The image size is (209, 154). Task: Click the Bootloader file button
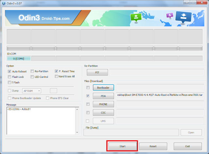[x=103, y=88]
